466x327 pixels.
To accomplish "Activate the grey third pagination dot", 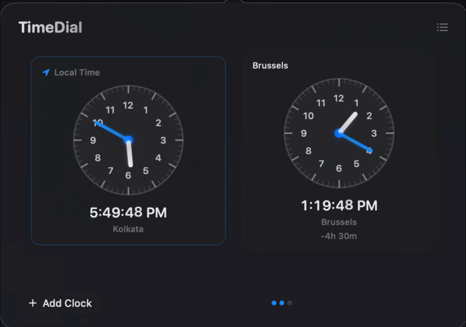I will (x=289, y=303).
